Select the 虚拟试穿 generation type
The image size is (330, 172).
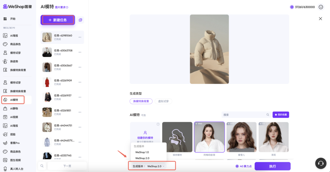163,101
